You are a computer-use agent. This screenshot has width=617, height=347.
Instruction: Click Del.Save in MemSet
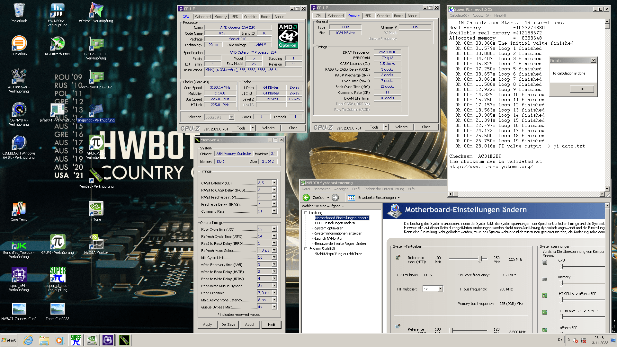(228, 325)
